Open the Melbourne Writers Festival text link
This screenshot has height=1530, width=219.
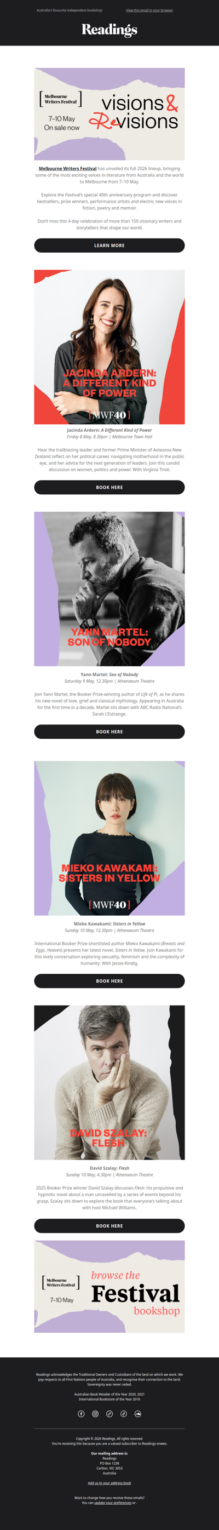click(x=68, y=168)
